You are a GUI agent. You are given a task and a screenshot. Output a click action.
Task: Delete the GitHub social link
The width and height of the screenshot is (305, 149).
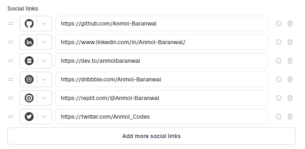pos(290,23)
